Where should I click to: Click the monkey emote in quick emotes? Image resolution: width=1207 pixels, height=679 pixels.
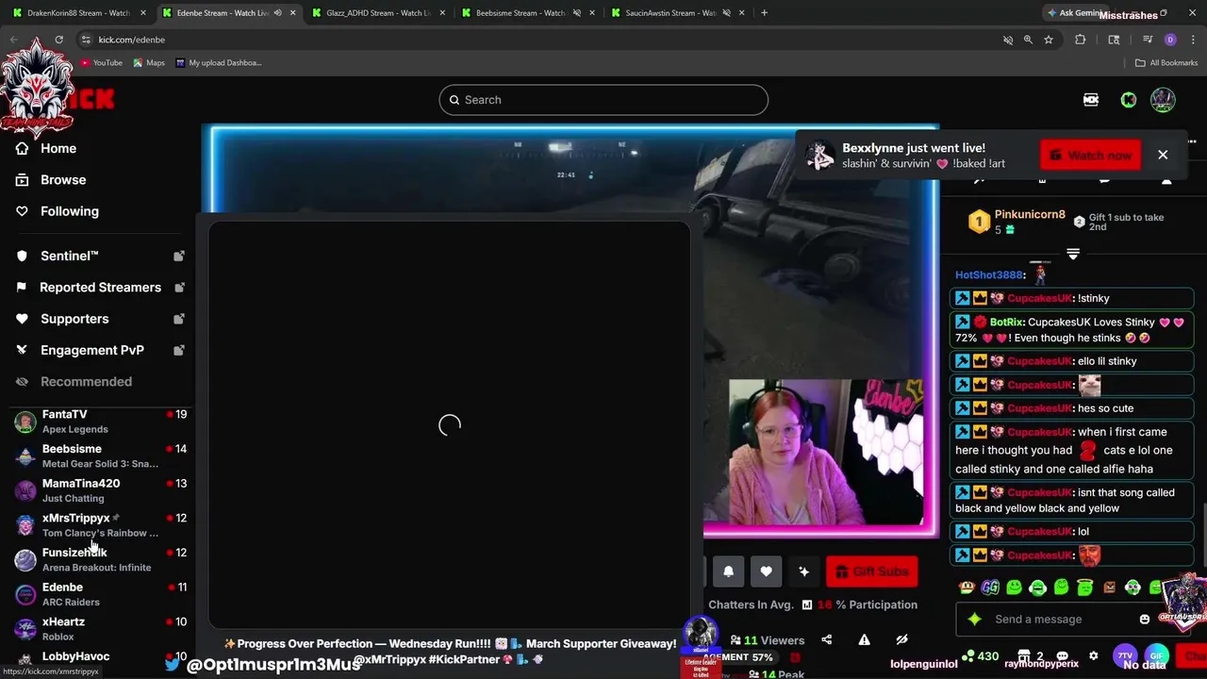point(967,588)
